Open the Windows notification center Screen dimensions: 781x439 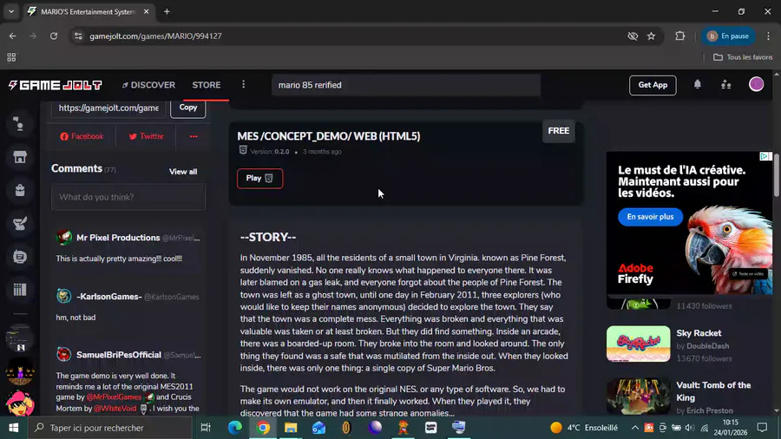point(762,428)
